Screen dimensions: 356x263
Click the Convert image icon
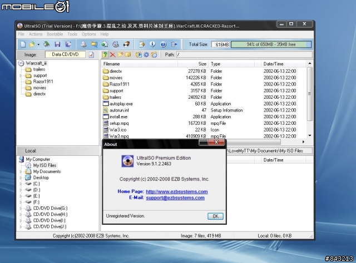click(105, 44)
